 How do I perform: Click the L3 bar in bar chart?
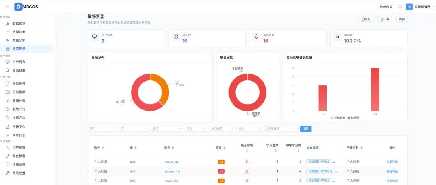tap(375, 89)
